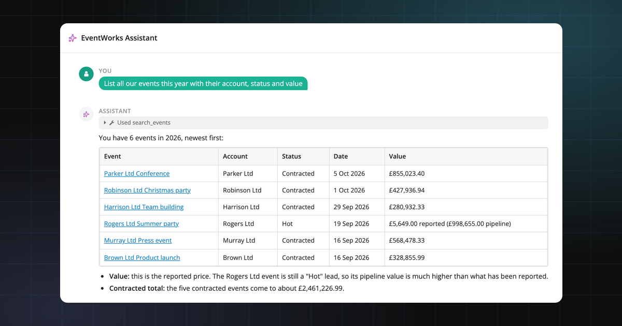Image resolution: width=622 pixels, height=326 pixels.
Task: Click the Parker Ltd account cell
Action: pyautogui.click(x=248, y=173)
